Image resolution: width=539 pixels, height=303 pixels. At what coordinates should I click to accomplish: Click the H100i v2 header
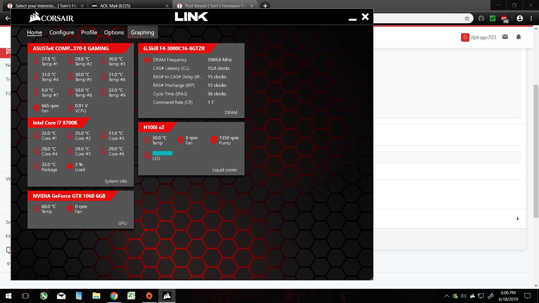coord(154,127)
